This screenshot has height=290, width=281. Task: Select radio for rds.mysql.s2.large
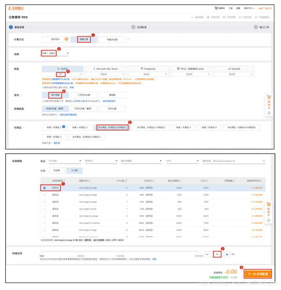tap(44, 195)
